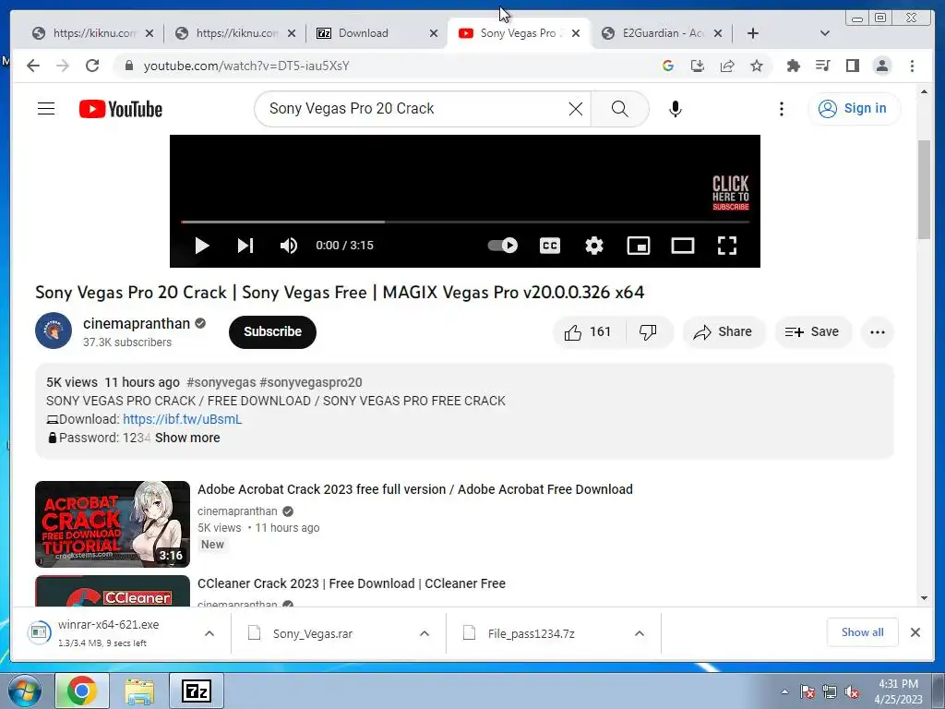
Task: Open the media control icon in toolbar
Action: coord(822,66)
